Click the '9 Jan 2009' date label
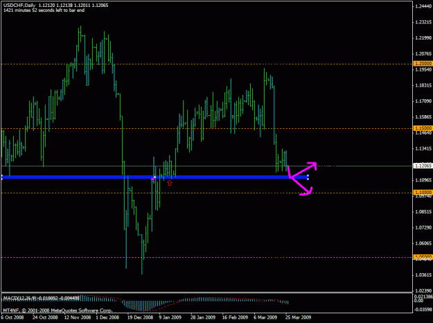 tap(170, 317)
